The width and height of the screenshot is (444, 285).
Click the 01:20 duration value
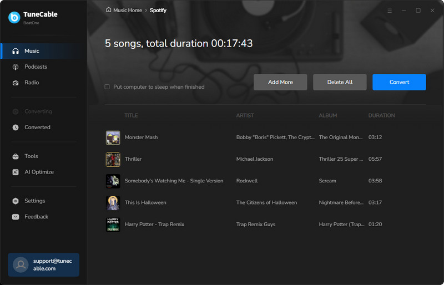[375, 225]
